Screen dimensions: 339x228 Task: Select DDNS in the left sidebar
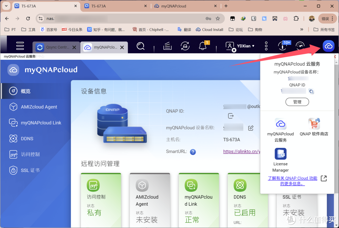(27, 138)
